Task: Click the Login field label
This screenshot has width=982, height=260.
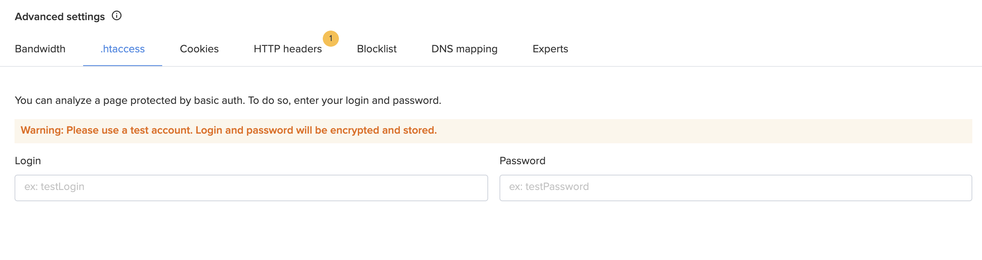Action: pos(28,161)
